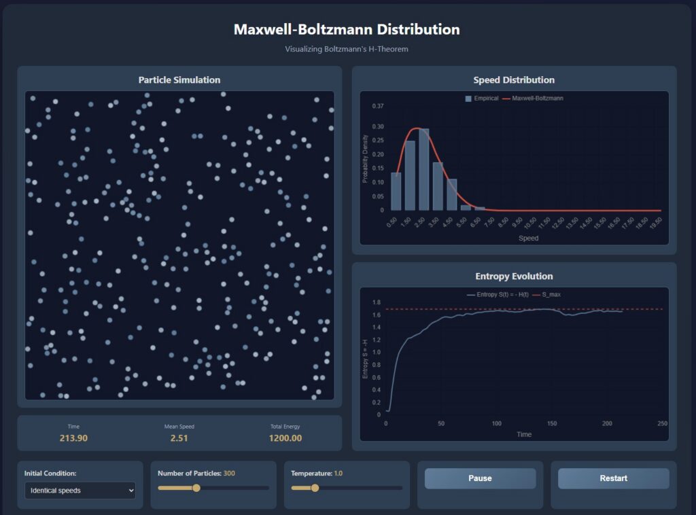Toggle the Empirical legend swatch
The width and height of the screenshot is (696, 515).
pyautogui.click(x=468, y=99)
